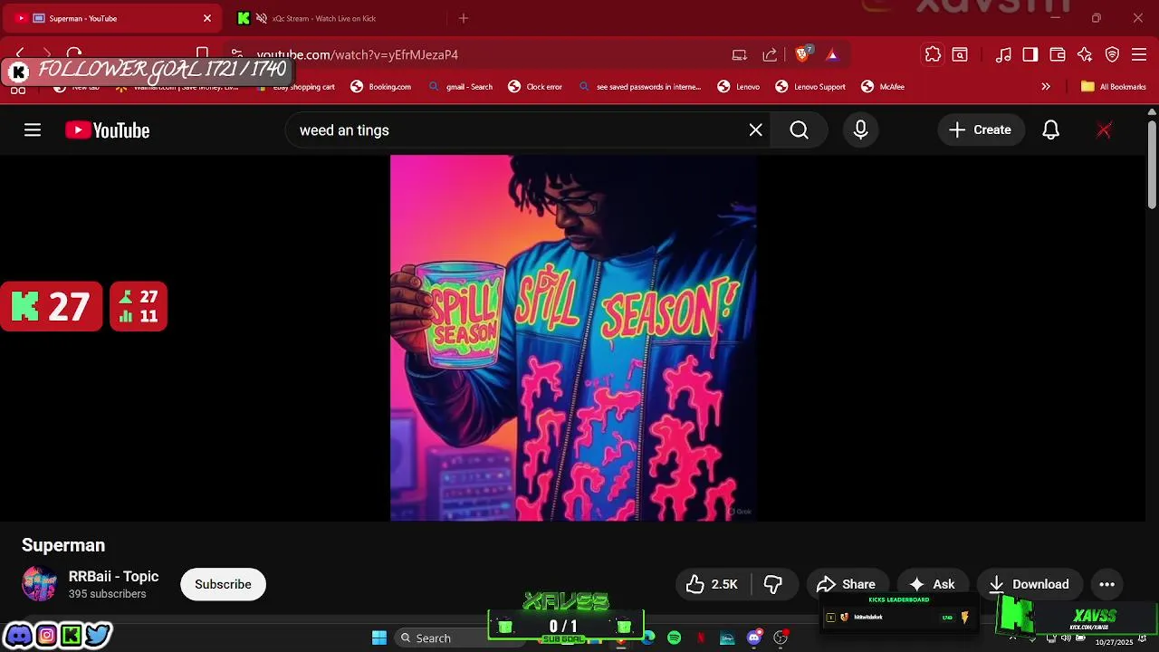Open the YouTube guide hamburger menu

33,130
